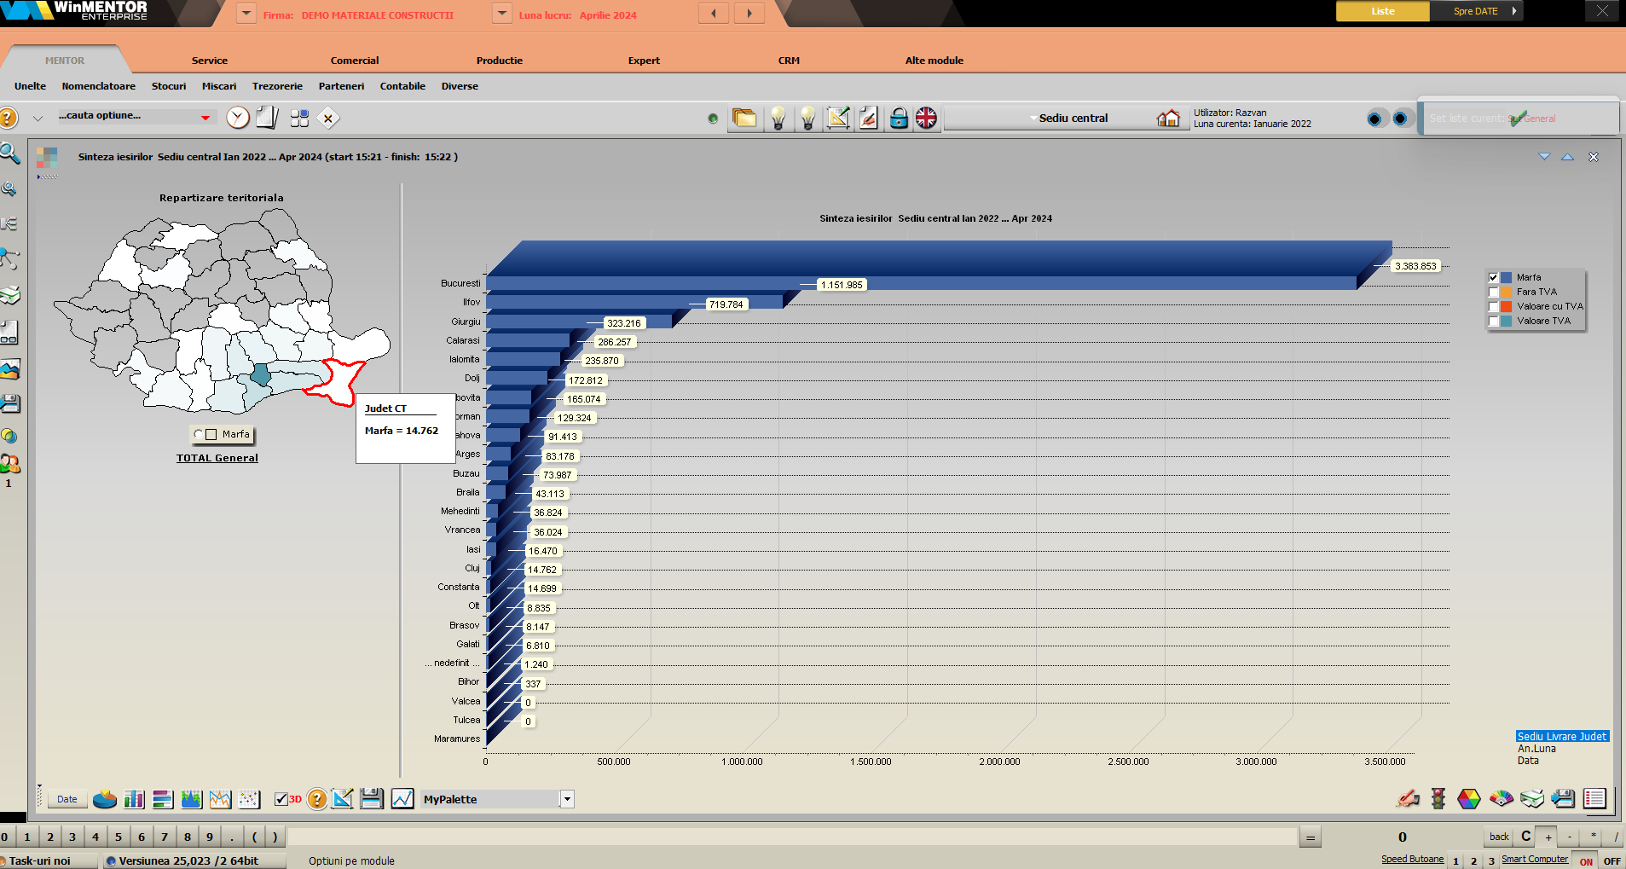Screen dimensions: 1626x869
Task: Expand the Firma selector dropdown arrow
Action: tap(246, 14)
